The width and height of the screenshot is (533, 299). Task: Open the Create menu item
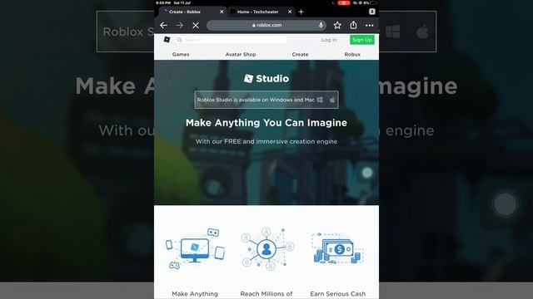[300, 54]
